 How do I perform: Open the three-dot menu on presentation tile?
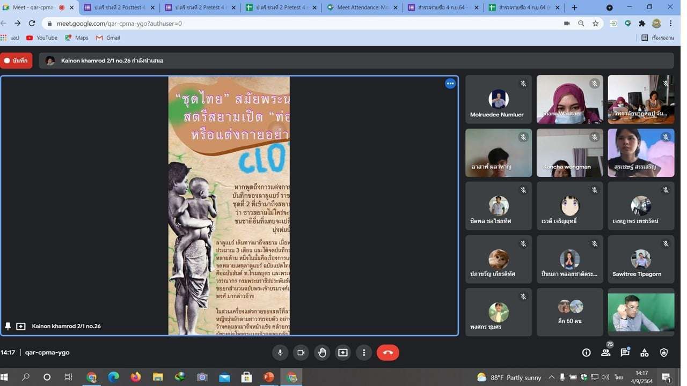[450, 83]
